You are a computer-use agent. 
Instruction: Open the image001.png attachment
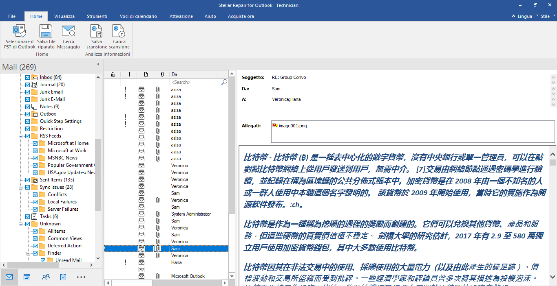[x=290, y=126]
